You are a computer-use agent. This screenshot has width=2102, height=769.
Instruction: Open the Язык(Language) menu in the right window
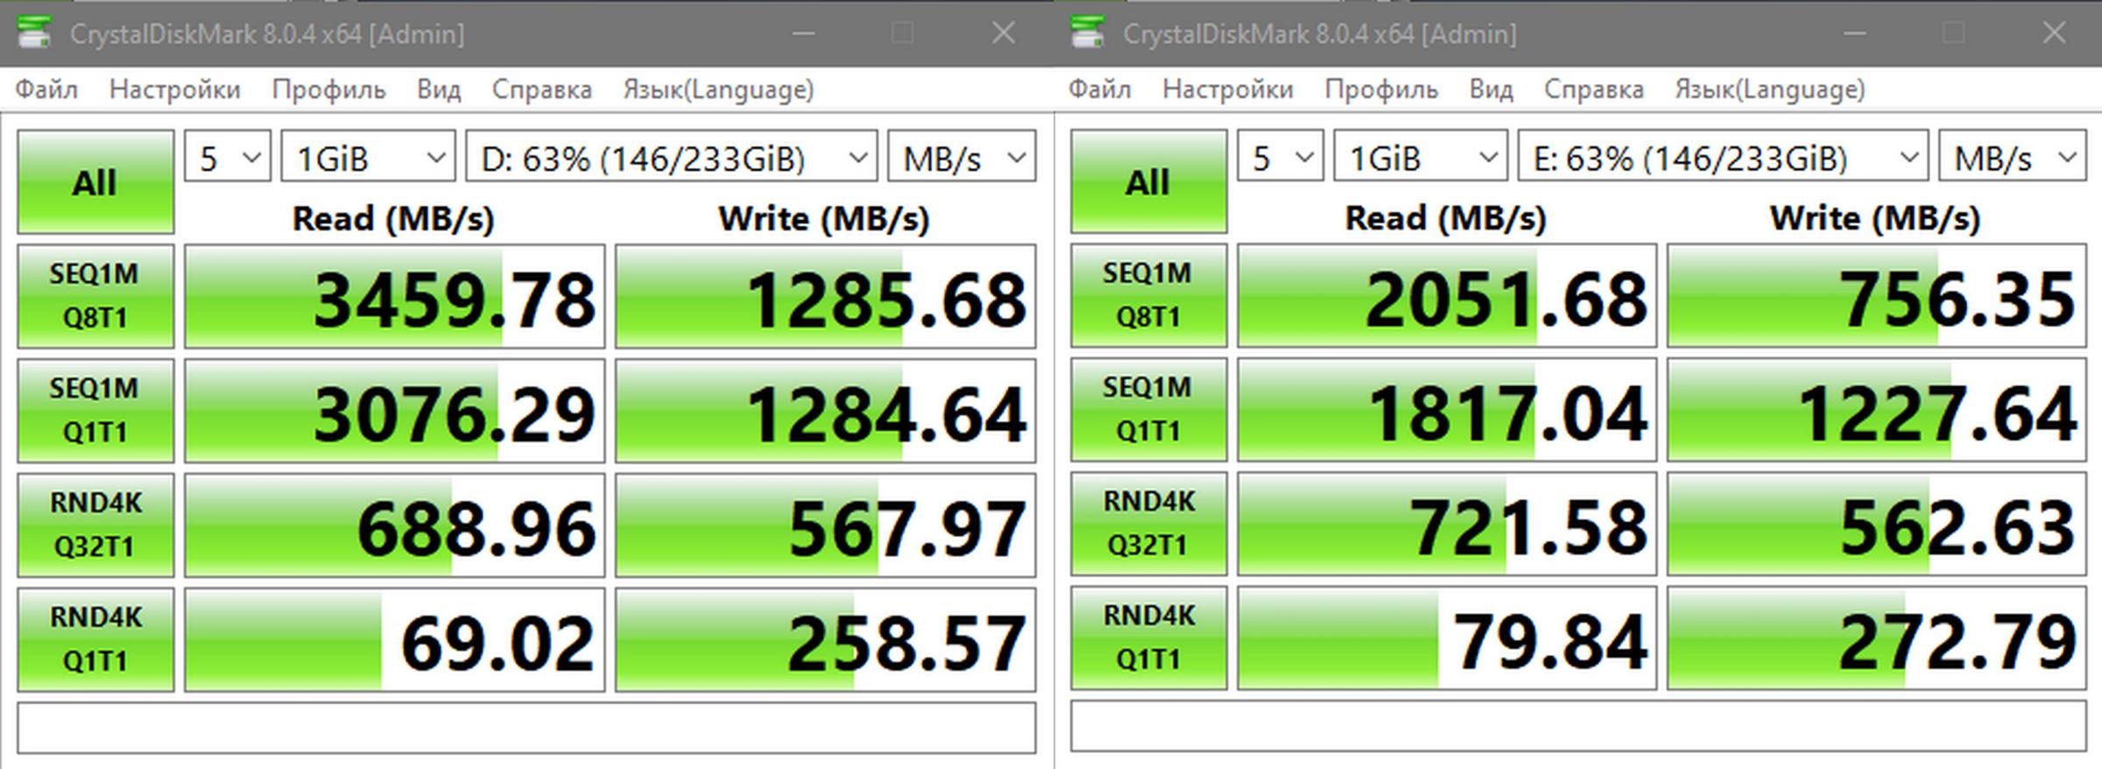coord(1771,89)
